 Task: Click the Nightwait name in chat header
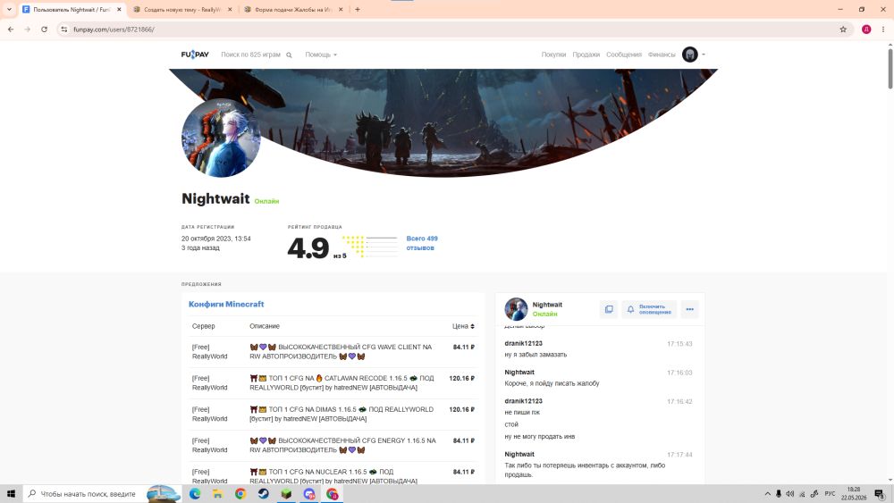[547, 305]
